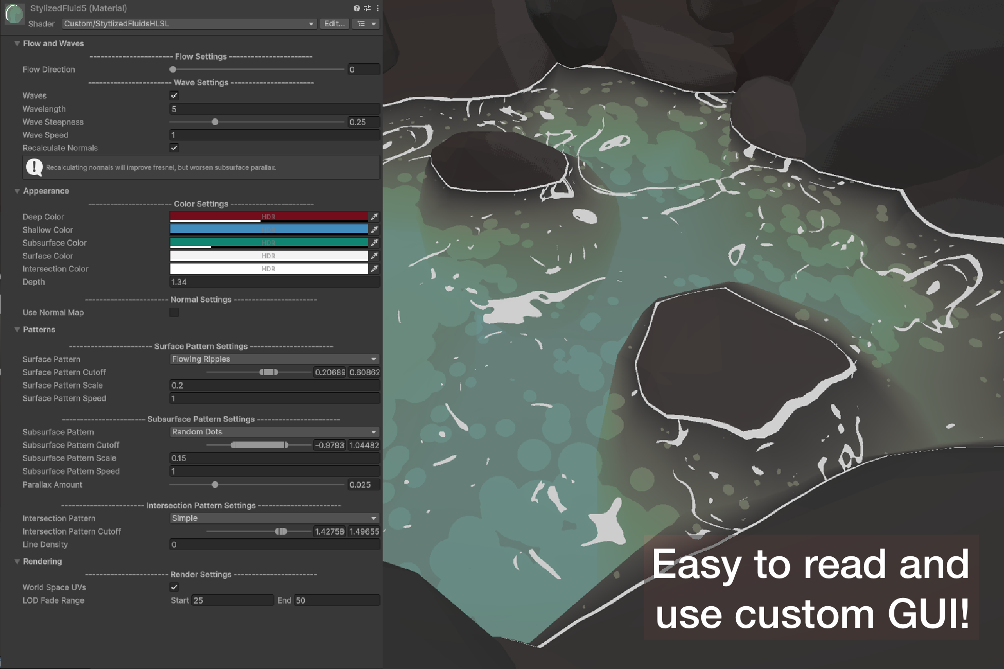Click the Flow Direction slider handle

pos(173,69)
